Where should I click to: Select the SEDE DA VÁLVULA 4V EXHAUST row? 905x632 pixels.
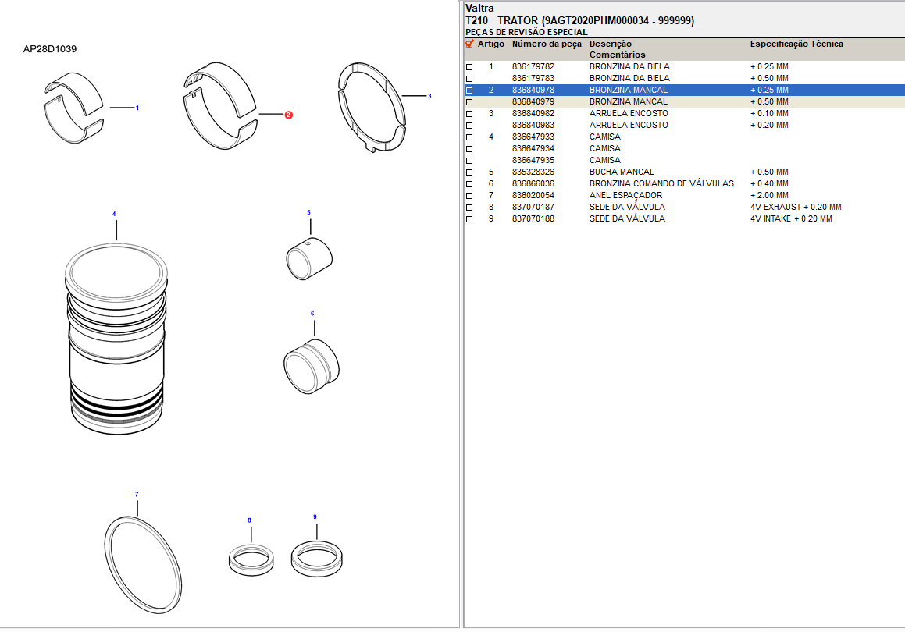pos(627,208)
